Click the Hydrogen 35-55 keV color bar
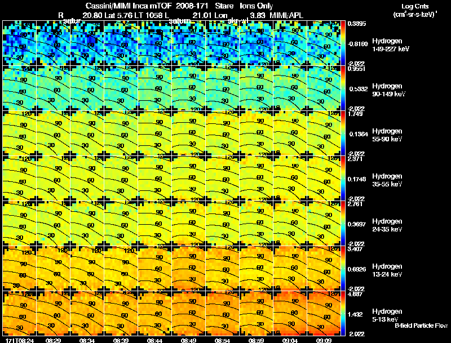The image size is (451, 343). click(343, 179)
